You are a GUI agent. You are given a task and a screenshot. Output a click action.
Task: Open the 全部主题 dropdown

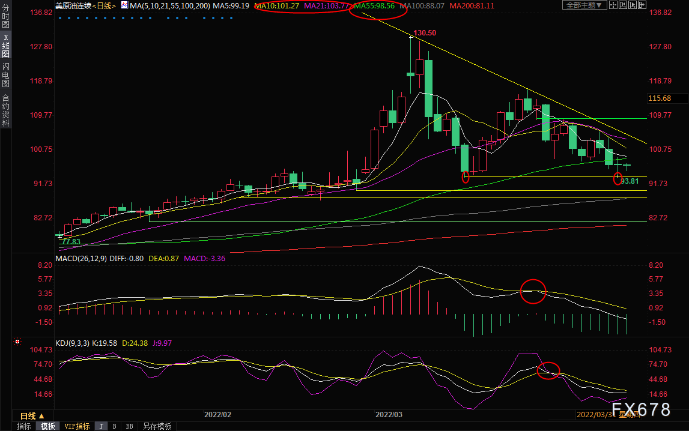pos(584,5)
